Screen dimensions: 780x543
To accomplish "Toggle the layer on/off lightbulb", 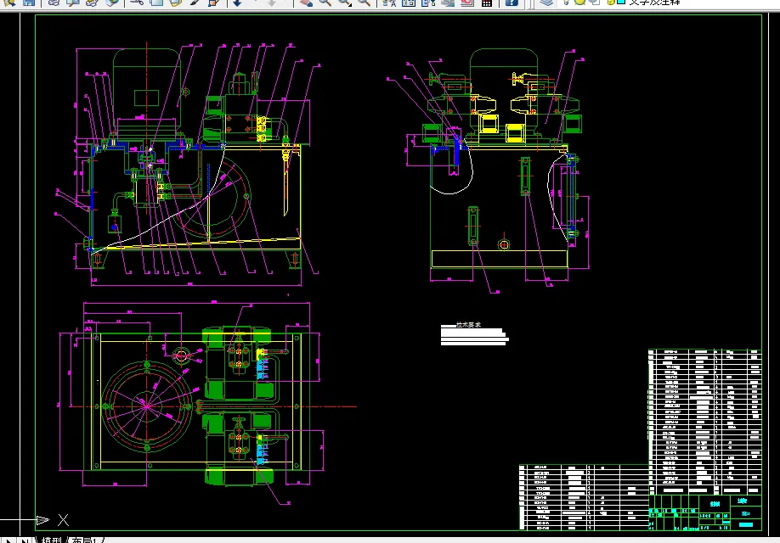I will point(566,2).
